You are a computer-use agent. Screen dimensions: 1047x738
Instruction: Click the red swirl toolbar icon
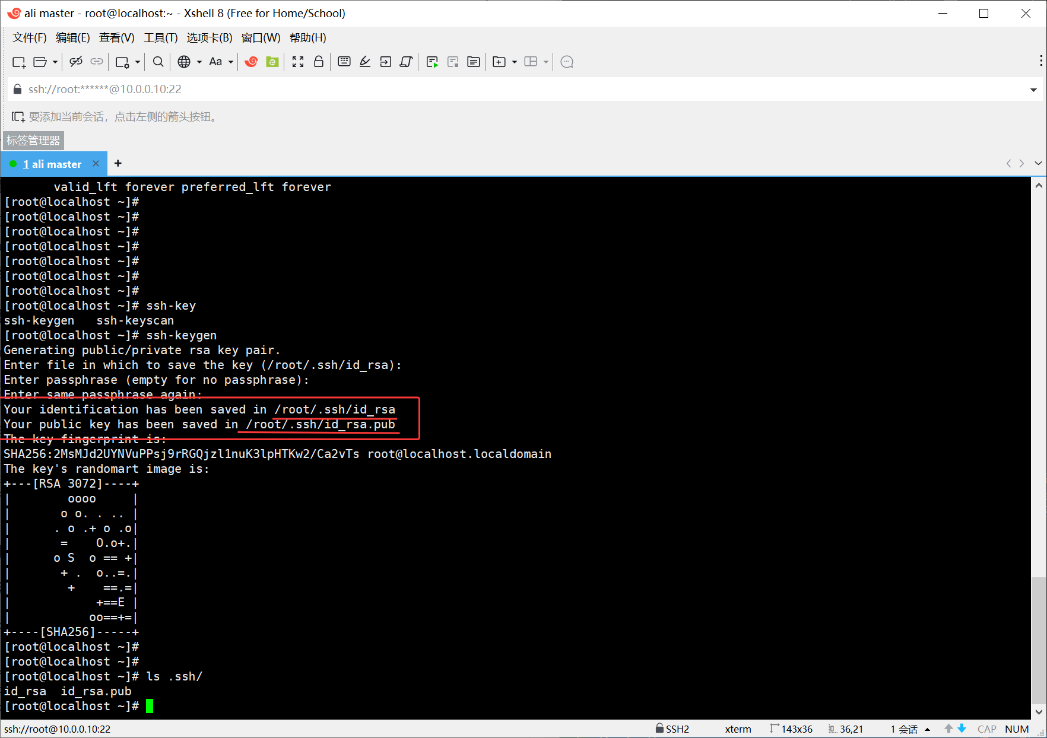point(251,62)
